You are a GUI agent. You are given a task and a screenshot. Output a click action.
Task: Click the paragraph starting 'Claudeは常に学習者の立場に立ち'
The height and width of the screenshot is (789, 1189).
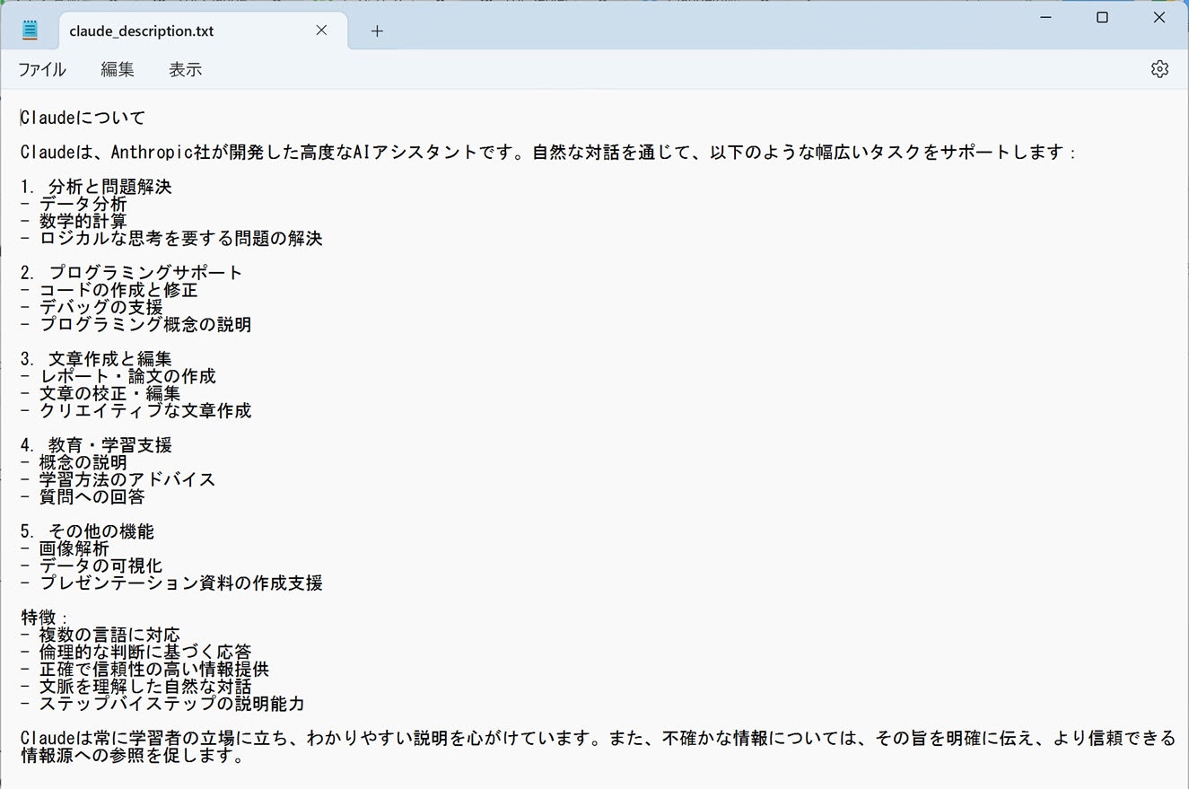(x=598, y=747)
